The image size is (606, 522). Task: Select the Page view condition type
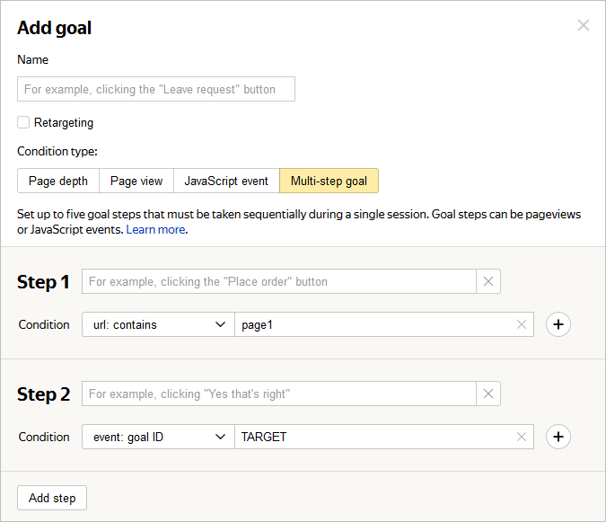pos(136,181)
